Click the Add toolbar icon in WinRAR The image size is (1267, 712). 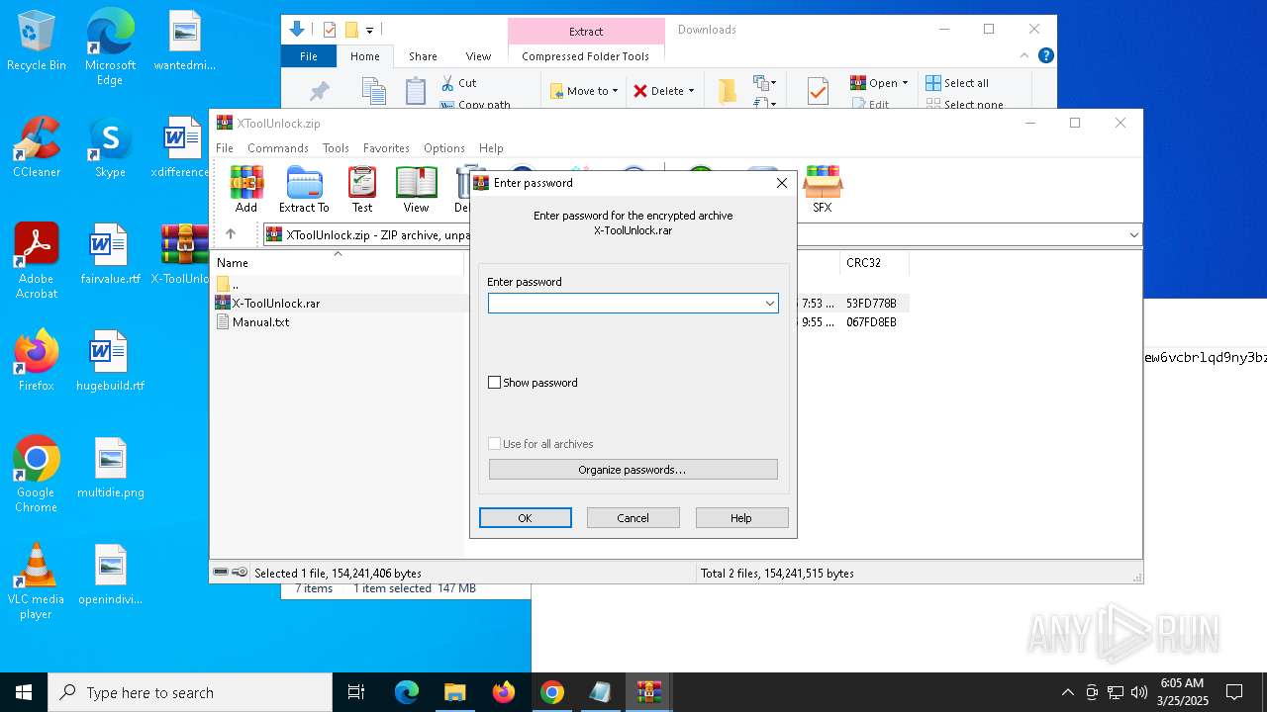(x=246, y=189)
